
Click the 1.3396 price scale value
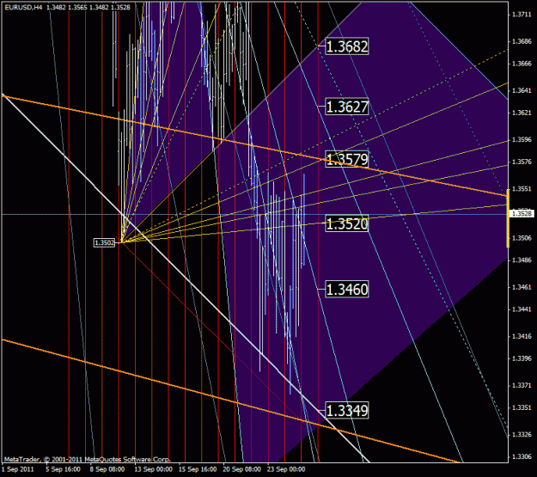coord(522,358)
